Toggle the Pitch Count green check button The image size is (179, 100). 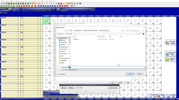[x=170, y=59]
